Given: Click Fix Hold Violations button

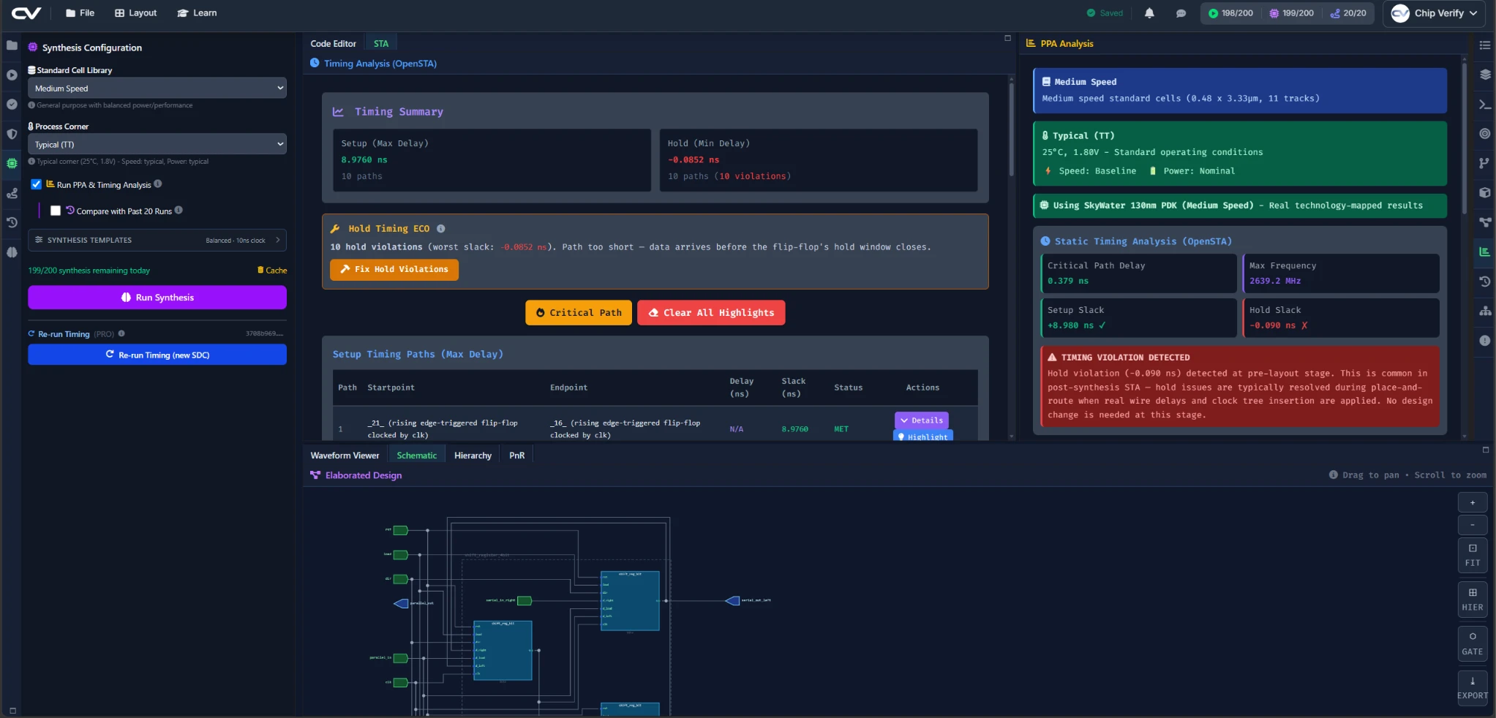Looking at the screenshot, I should pyautogui.click(x=394, y=270).
